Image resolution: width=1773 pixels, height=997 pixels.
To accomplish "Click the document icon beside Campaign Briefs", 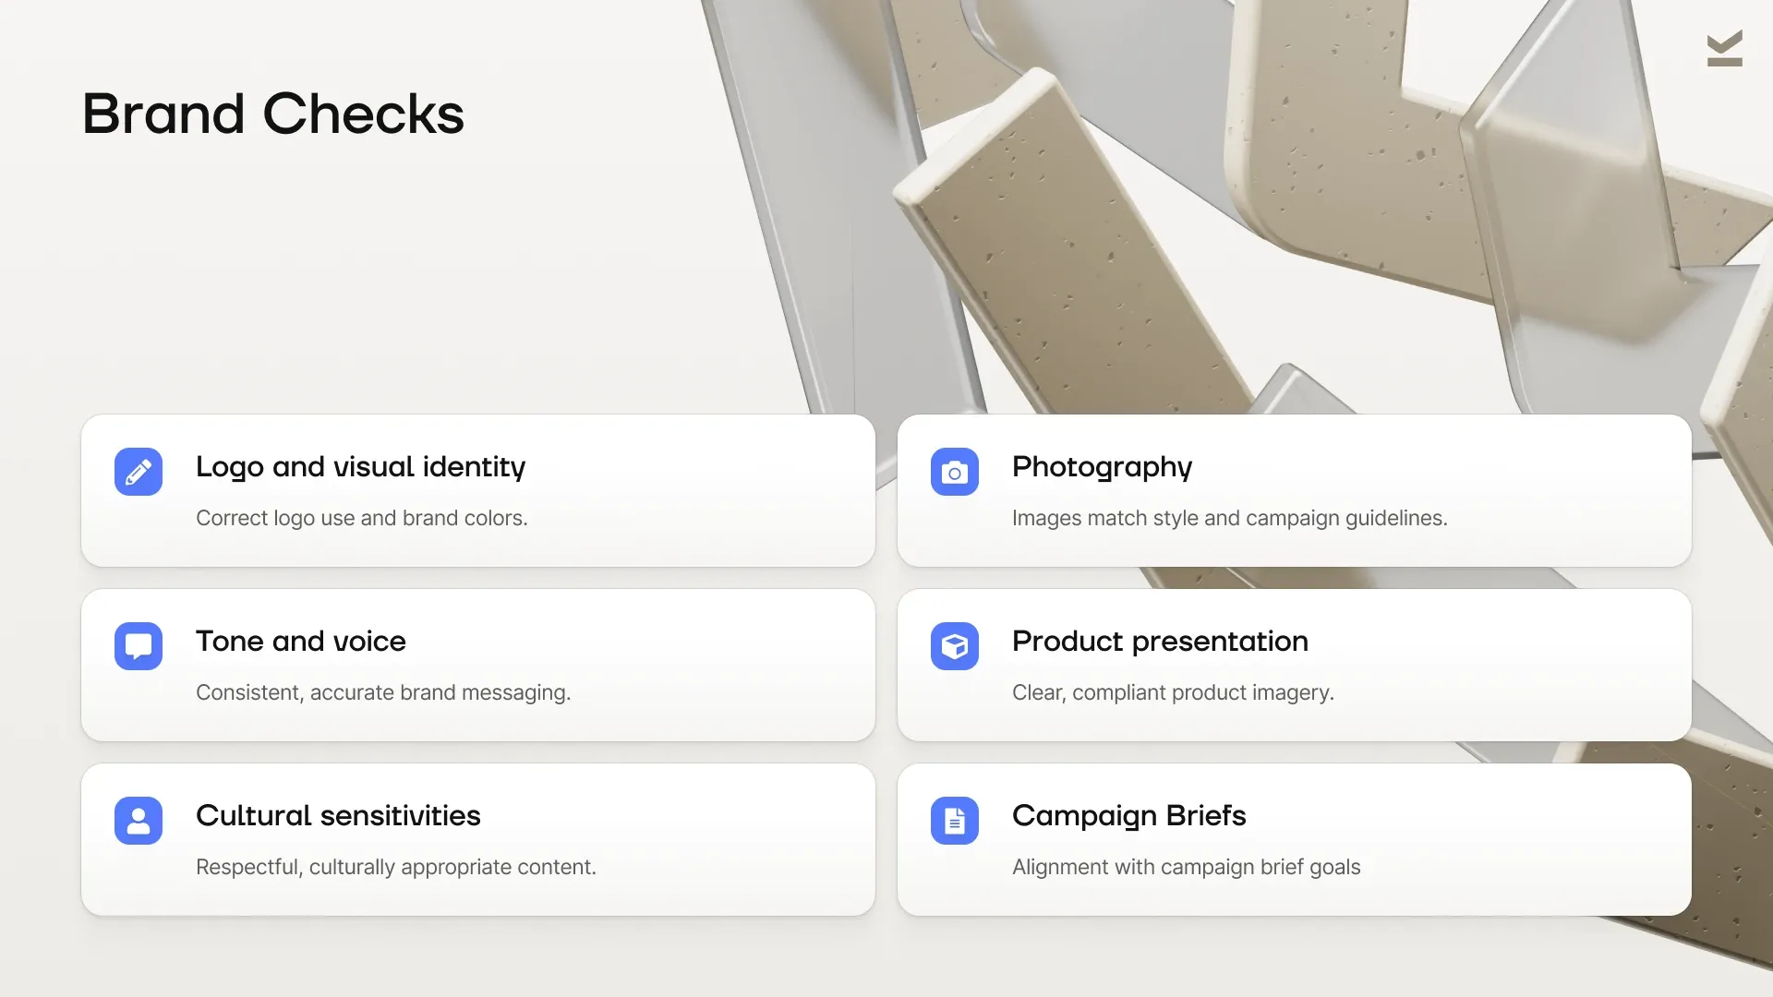I will (x=955, y=821).
